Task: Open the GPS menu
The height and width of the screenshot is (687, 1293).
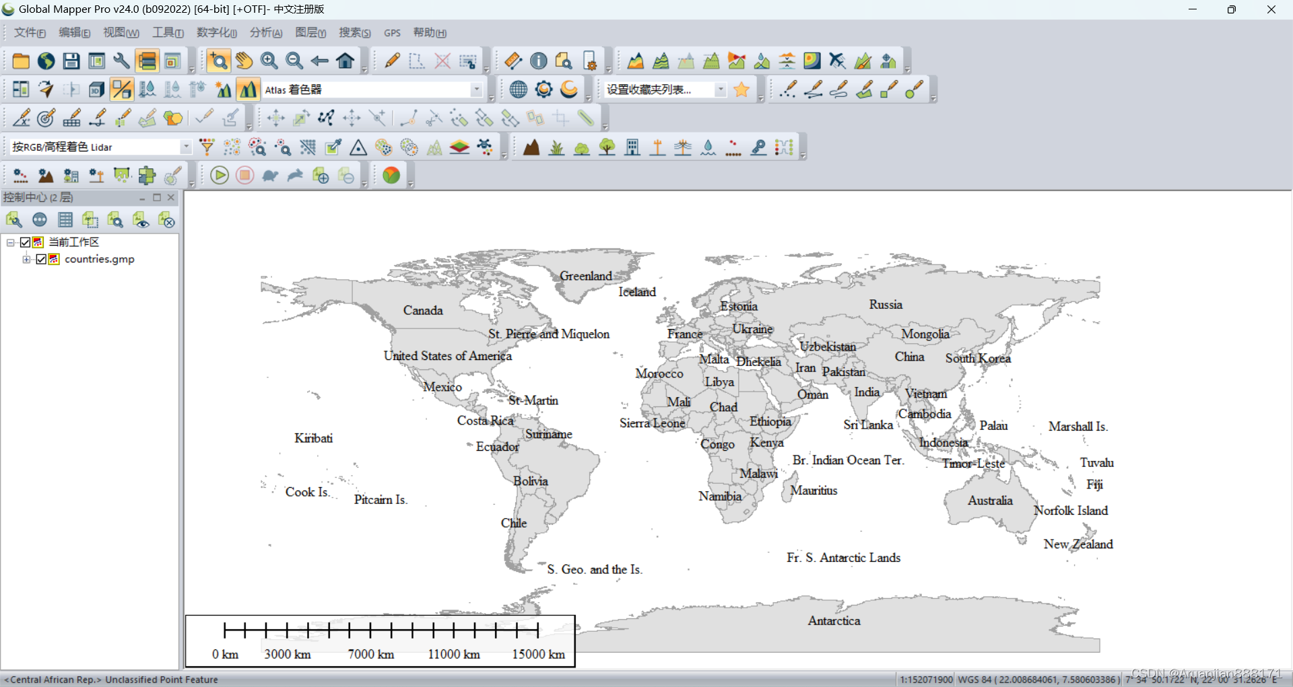Action: 392,32
